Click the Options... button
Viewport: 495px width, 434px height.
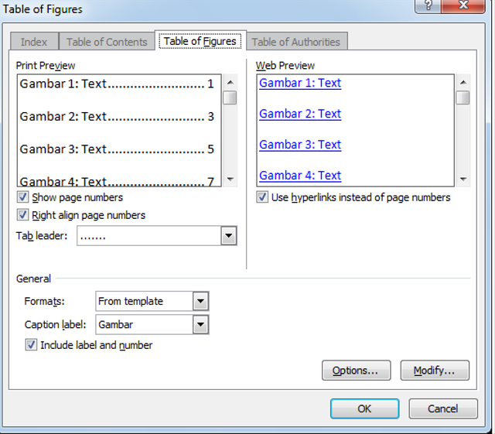[356, 371]
